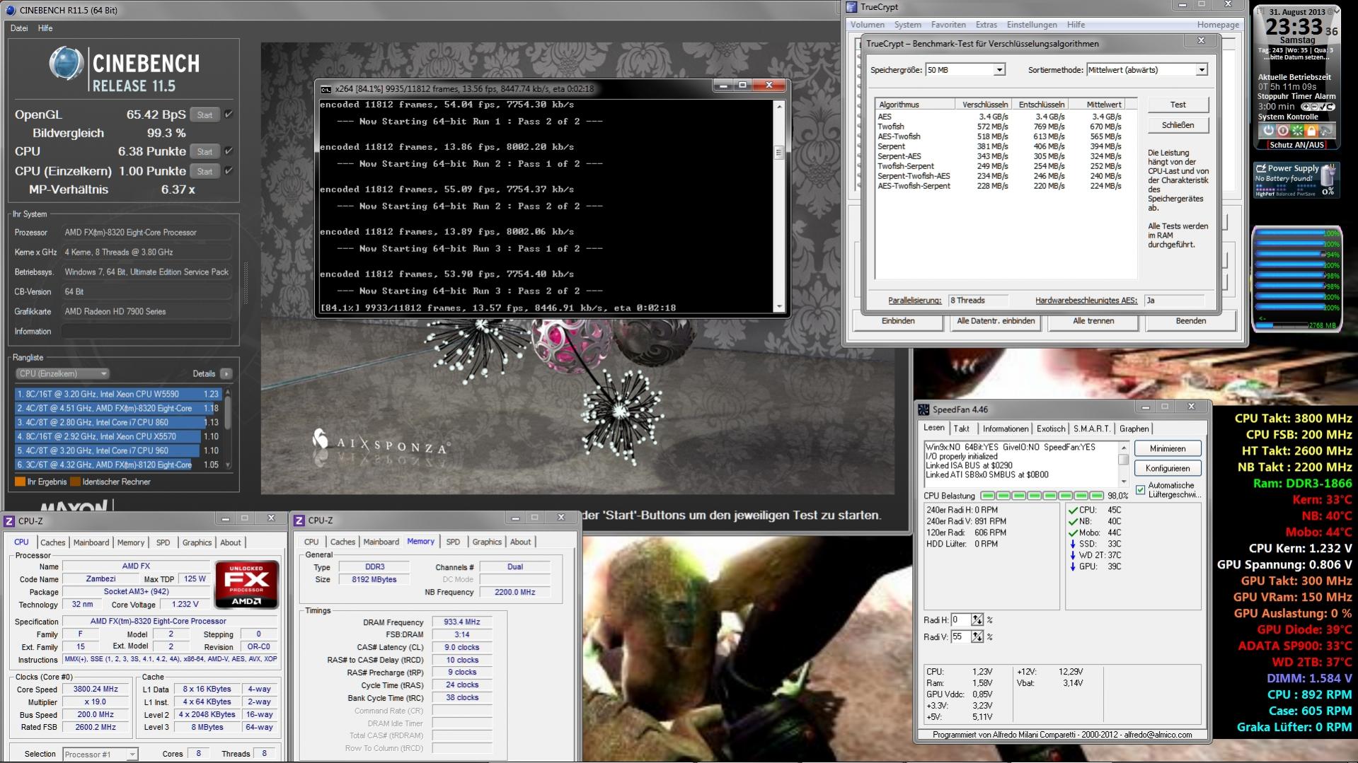Click the Rangliste list scrollbar in Cinebench
This screenshot has height=763, width=1358.
pos(228,429)
